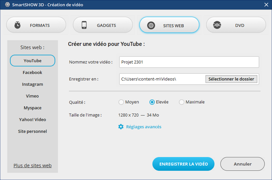Viewport: 272px width, 180px height.
Task: Click the image size text 1280 x 720 — 34 Mo
Action: point(139,115)
